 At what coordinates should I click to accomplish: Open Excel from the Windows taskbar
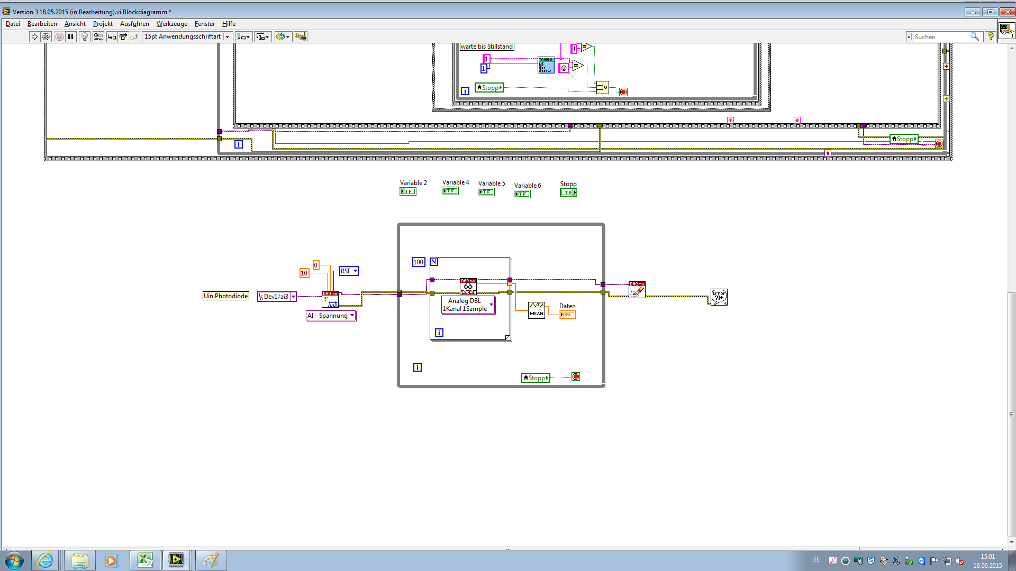144,560
